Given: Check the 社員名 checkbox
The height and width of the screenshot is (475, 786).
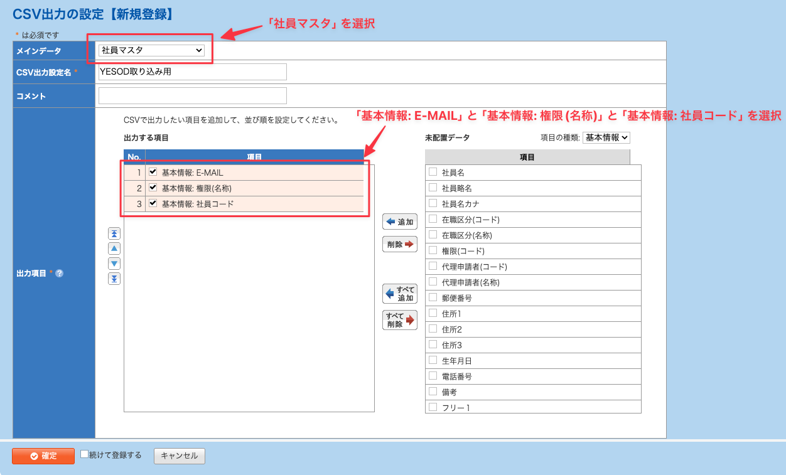Looking at the screenshot, I should pyautogui.click(x=433, y=171).
